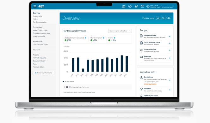Click the short 2016 bar in chart
The height and width of the screenshot is (123, 210).
tap(83, 70)
